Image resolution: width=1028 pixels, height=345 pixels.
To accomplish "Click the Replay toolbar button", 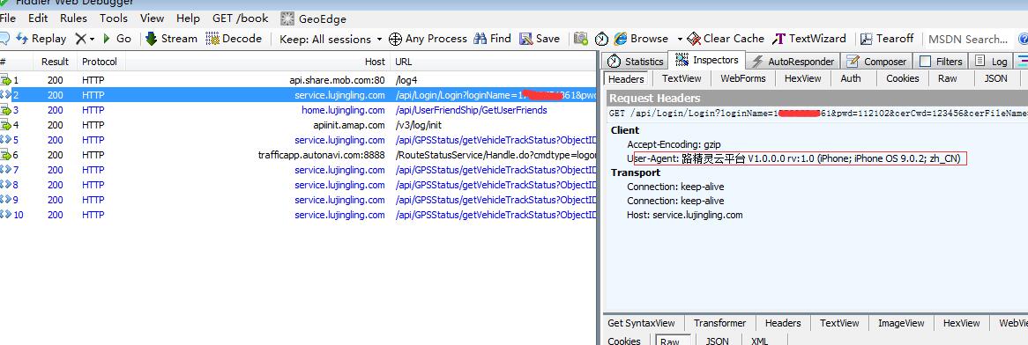I will [41, 39].
